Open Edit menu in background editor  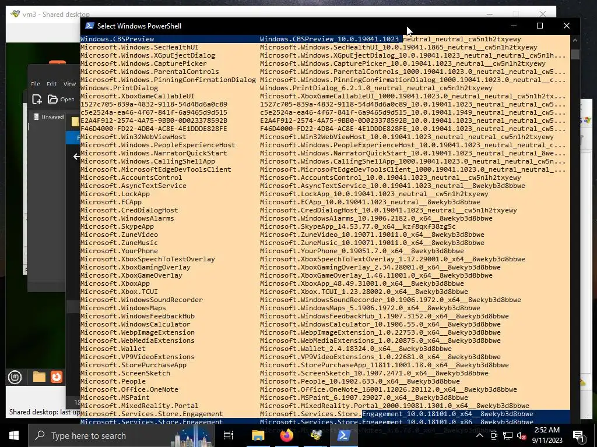point(51,84)
